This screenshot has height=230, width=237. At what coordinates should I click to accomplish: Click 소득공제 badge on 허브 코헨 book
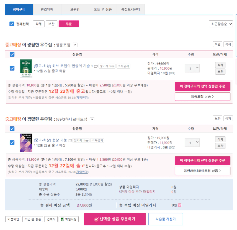(x=123, y=66)
